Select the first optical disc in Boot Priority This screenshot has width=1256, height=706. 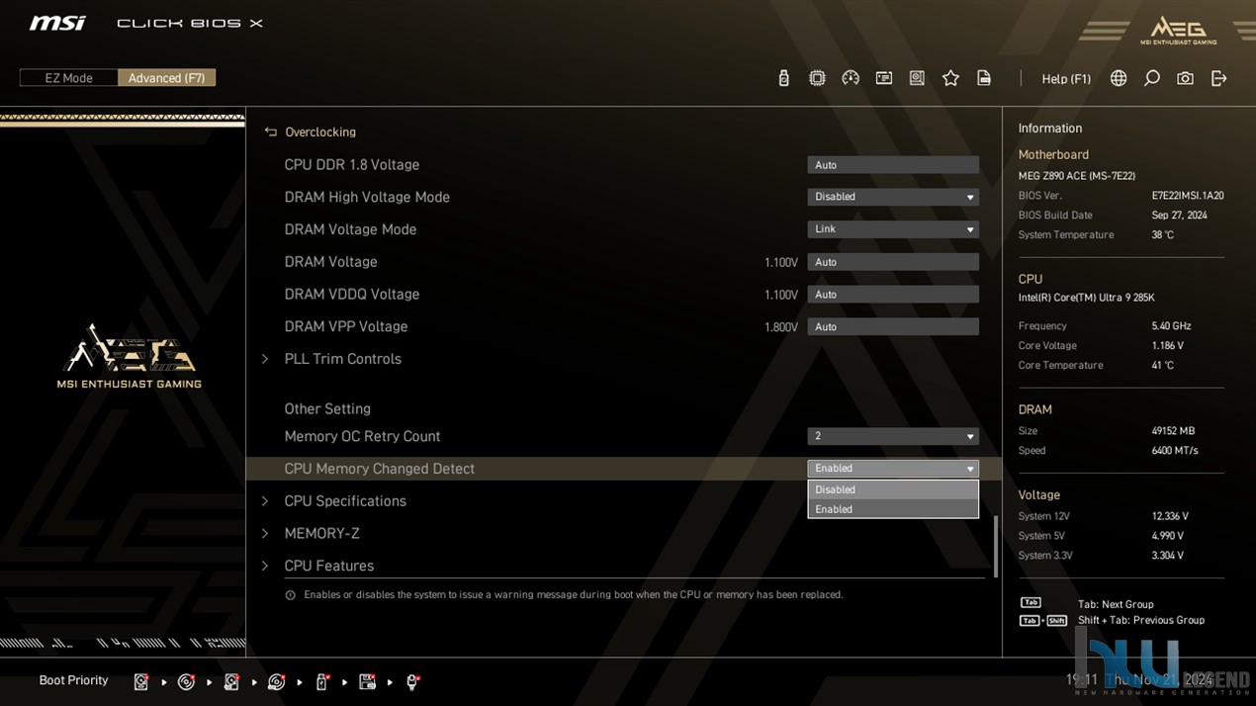tap(186, 681)
